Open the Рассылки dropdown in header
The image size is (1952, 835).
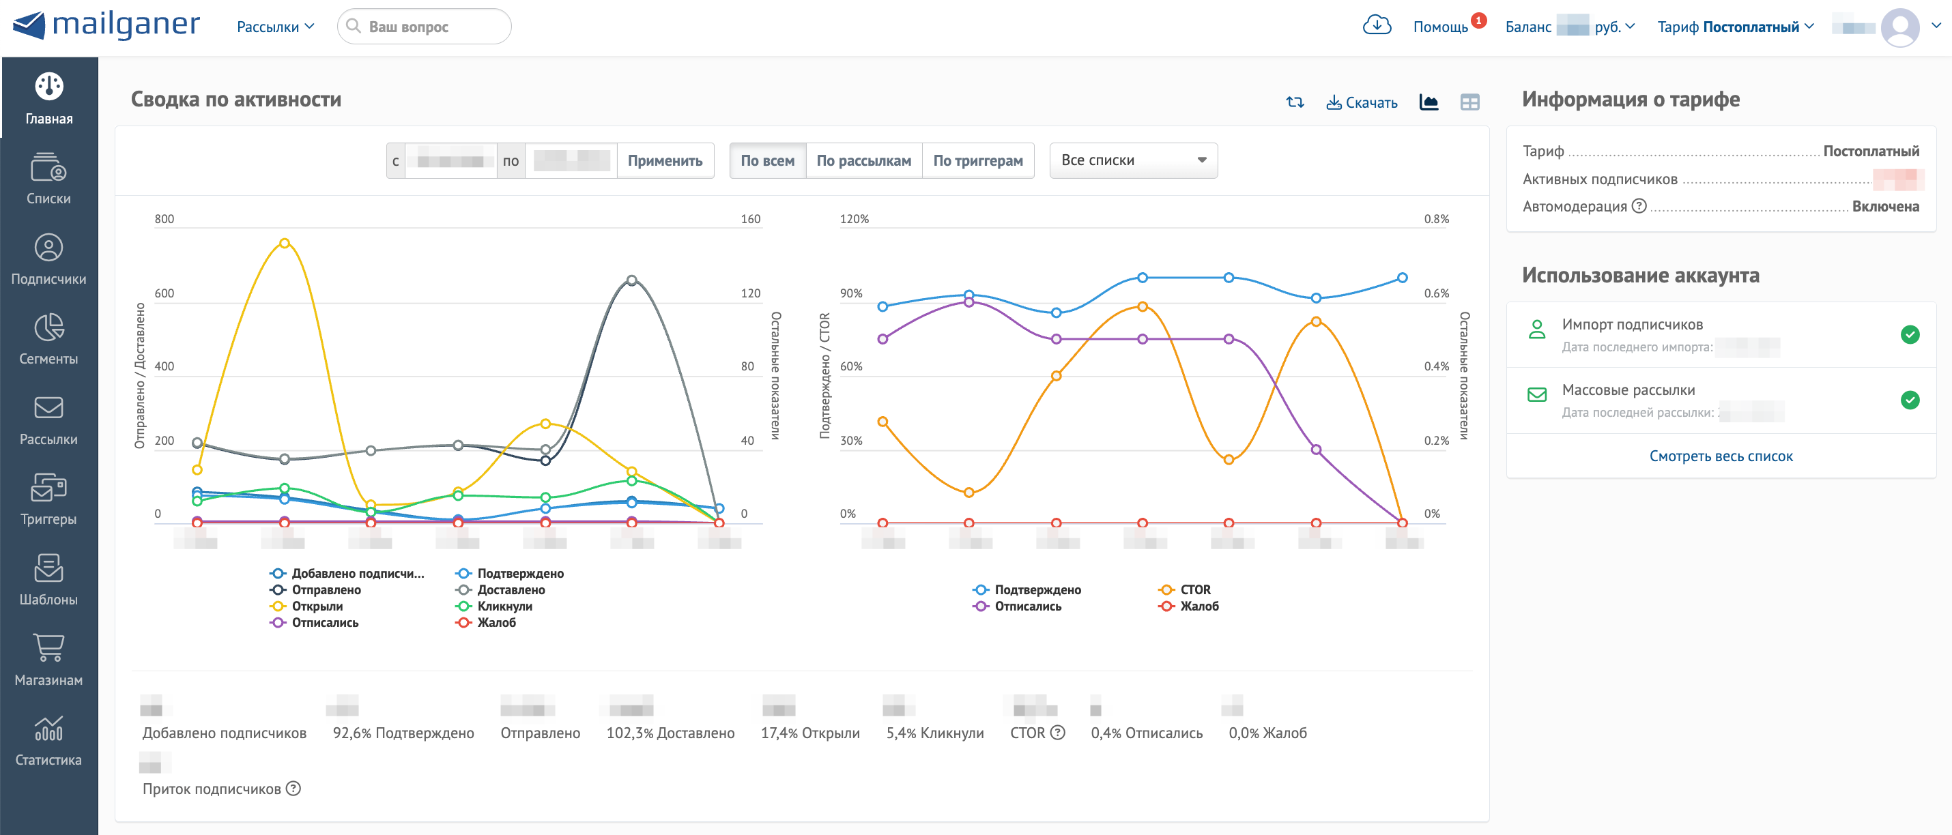pos(275,27)
